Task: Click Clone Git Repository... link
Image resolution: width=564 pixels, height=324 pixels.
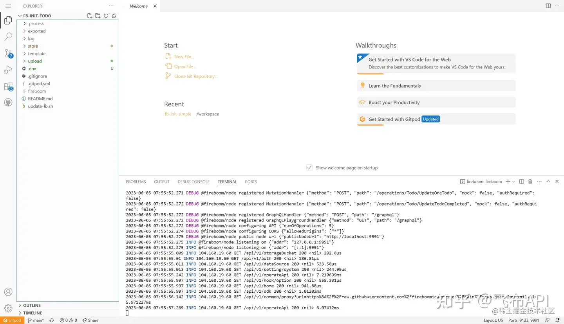Action: (x=196, y=76)
